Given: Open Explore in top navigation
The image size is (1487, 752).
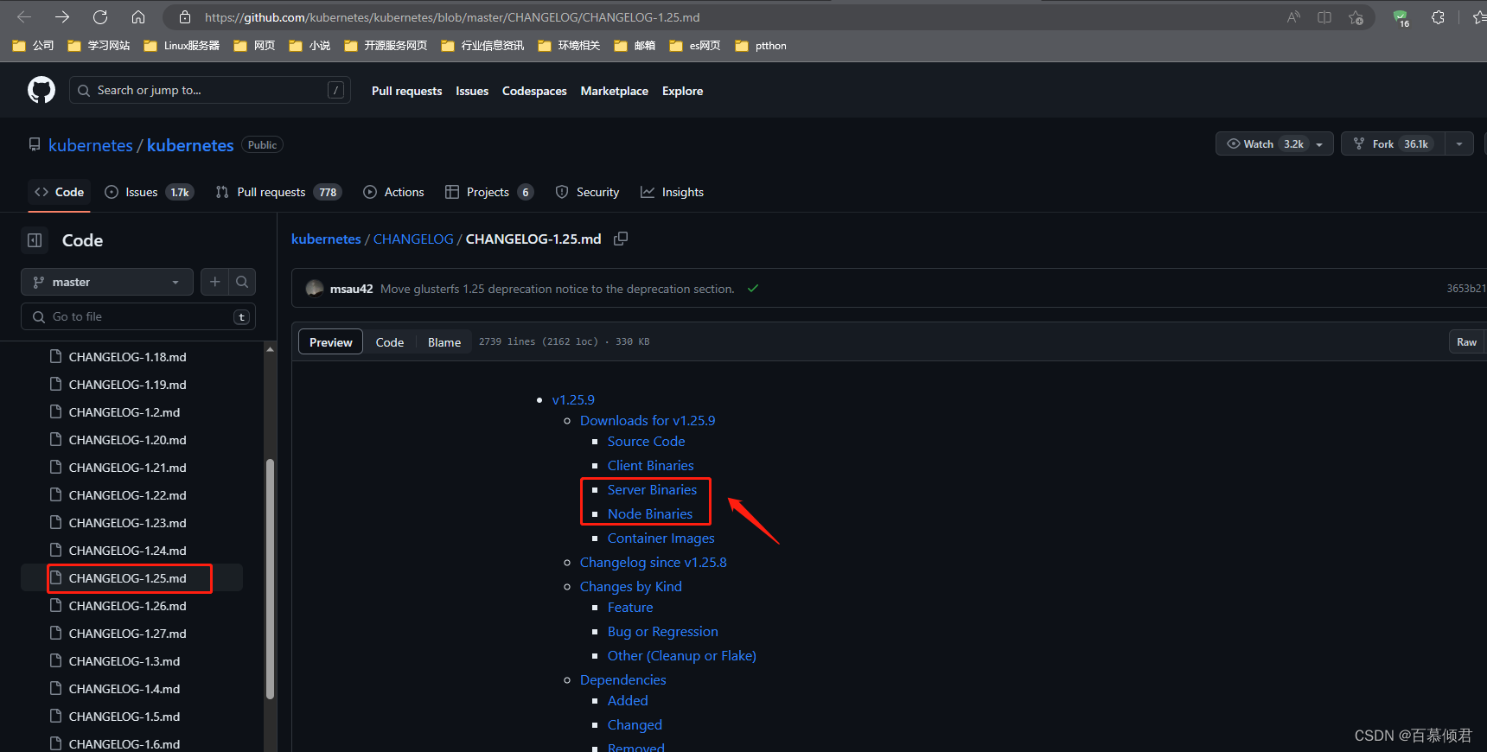Looking at the screenshot, I should tap(682, 91).
